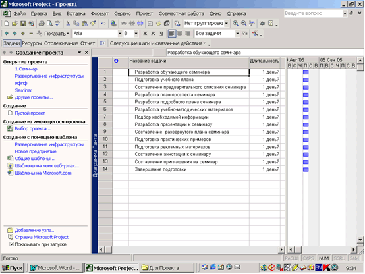Go to the selected task in chart

tap(252, 23)
